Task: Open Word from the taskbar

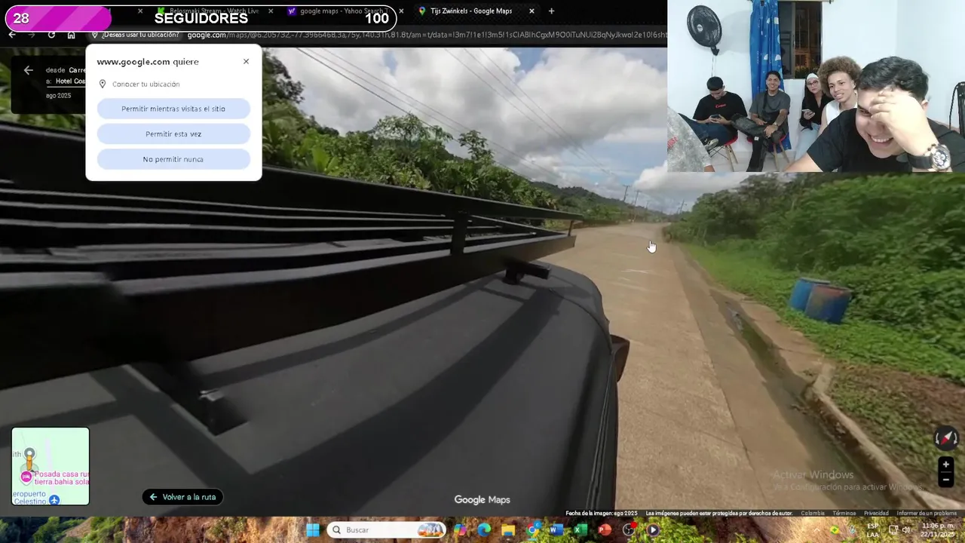Action: [556, 530]
